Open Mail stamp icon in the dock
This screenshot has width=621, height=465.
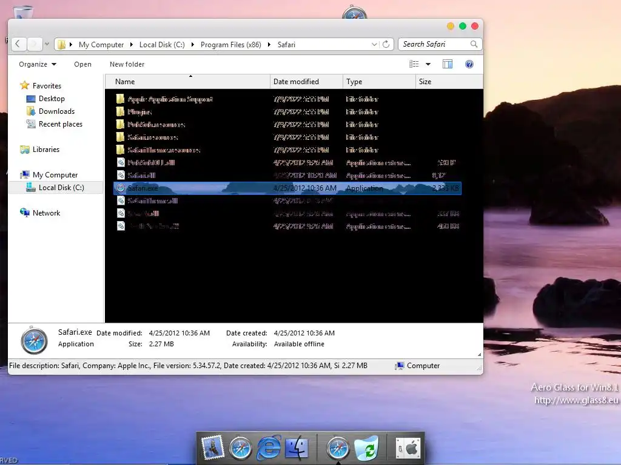coord(213,447)
